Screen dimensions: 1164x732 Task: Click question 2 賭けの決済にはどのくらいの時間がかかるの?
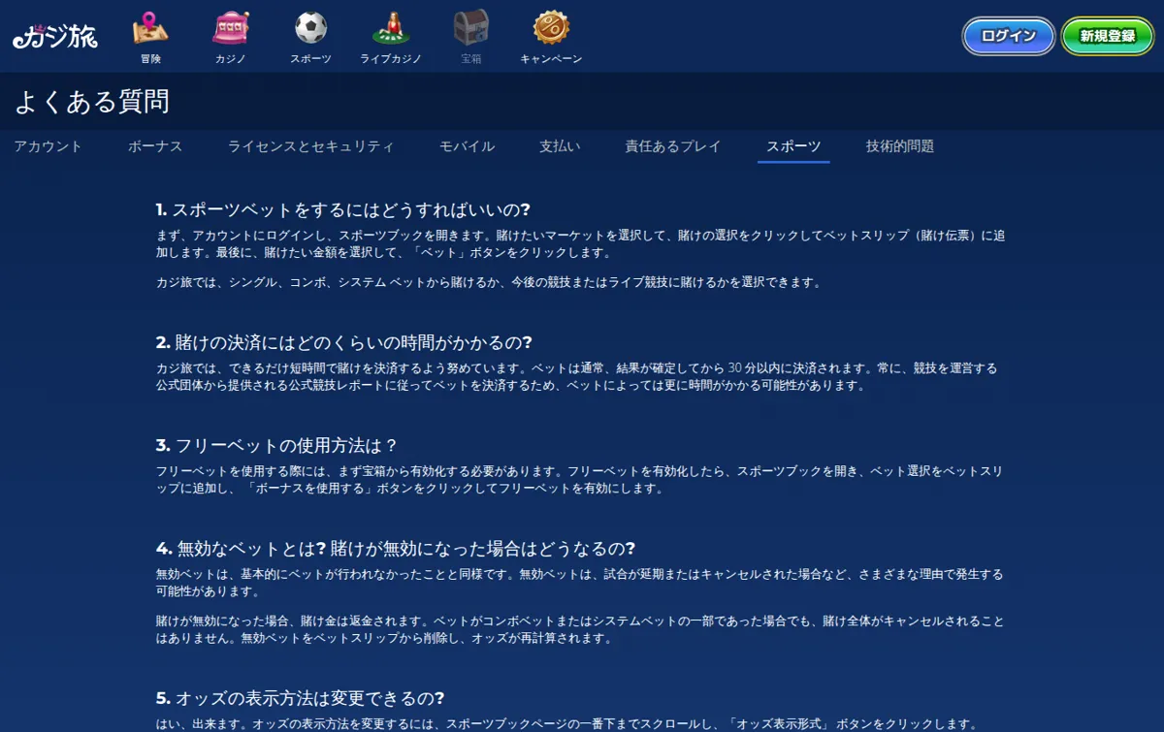coord(344,342)
